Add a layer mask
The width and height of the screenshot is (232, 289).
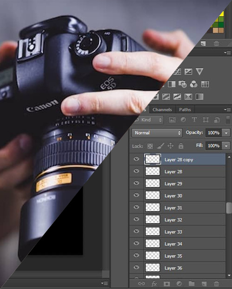pos(167,283)
